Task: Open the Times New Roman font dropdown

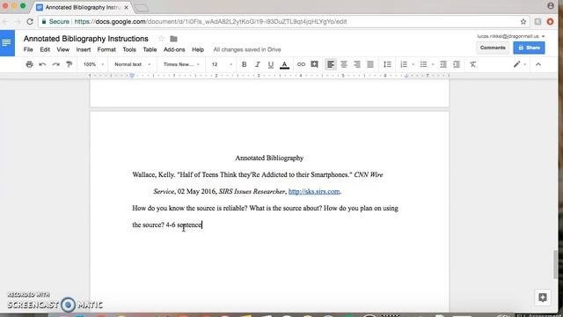Action: [181, 64]
